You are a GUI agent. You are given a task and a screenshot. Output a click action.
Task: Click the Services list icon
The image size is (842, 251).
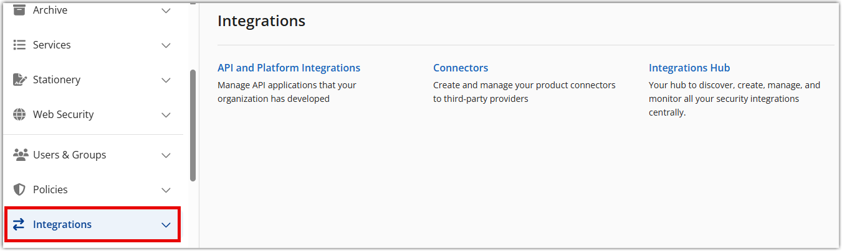point(19,45)
